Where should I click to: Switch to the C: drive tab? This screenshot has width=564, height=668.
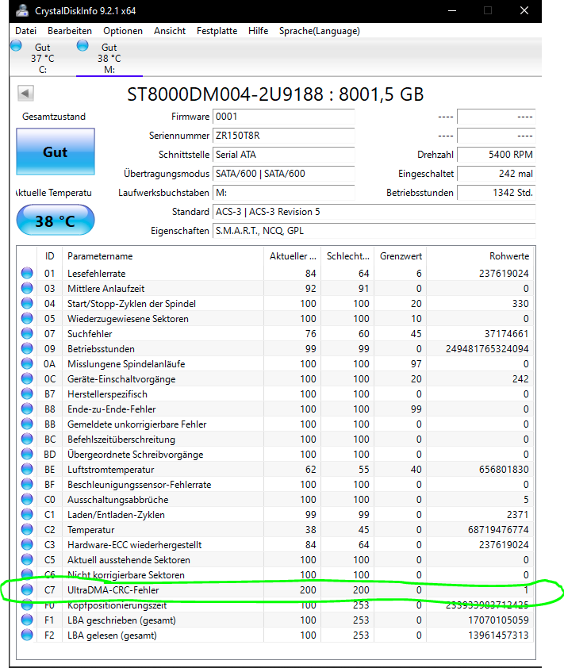tap(42, 58)
